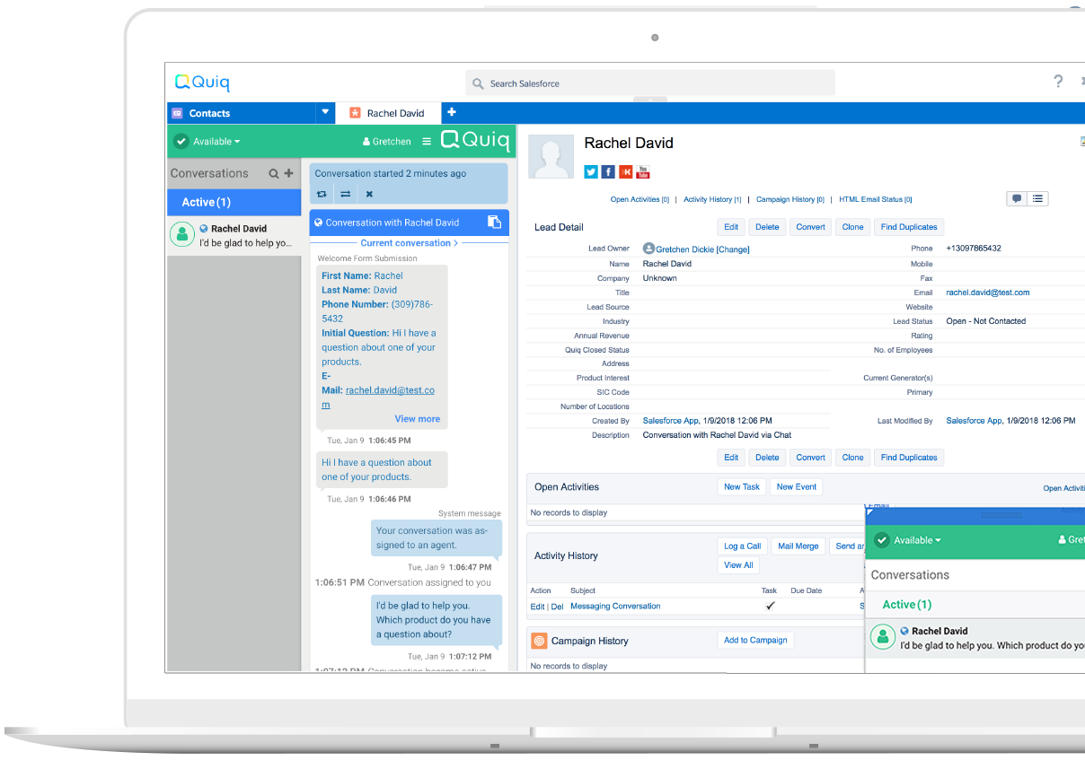
Task: Switch to feed view speech bubble icon
Action: point(1017,199)
